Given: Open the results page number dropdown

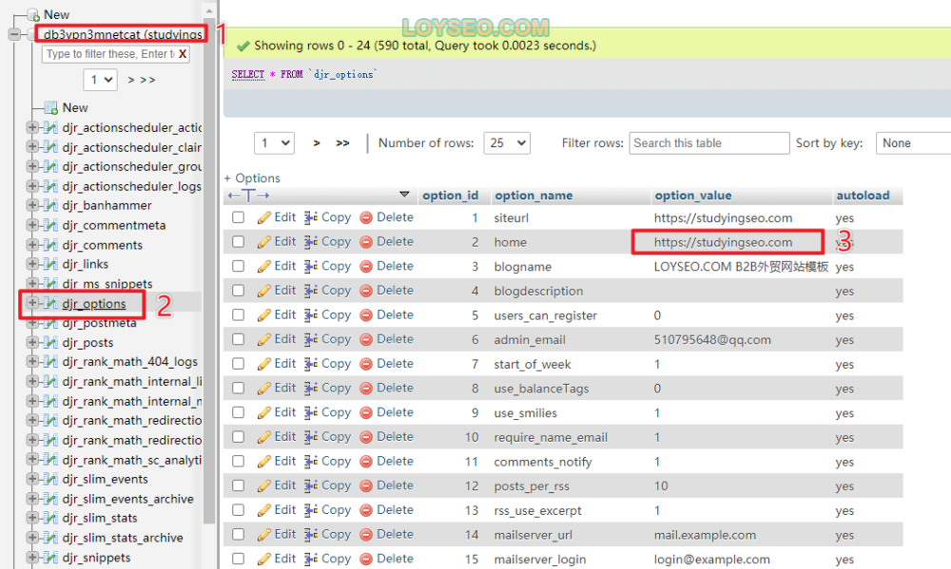Looking at the screenshot, I should tap(274, 143).
